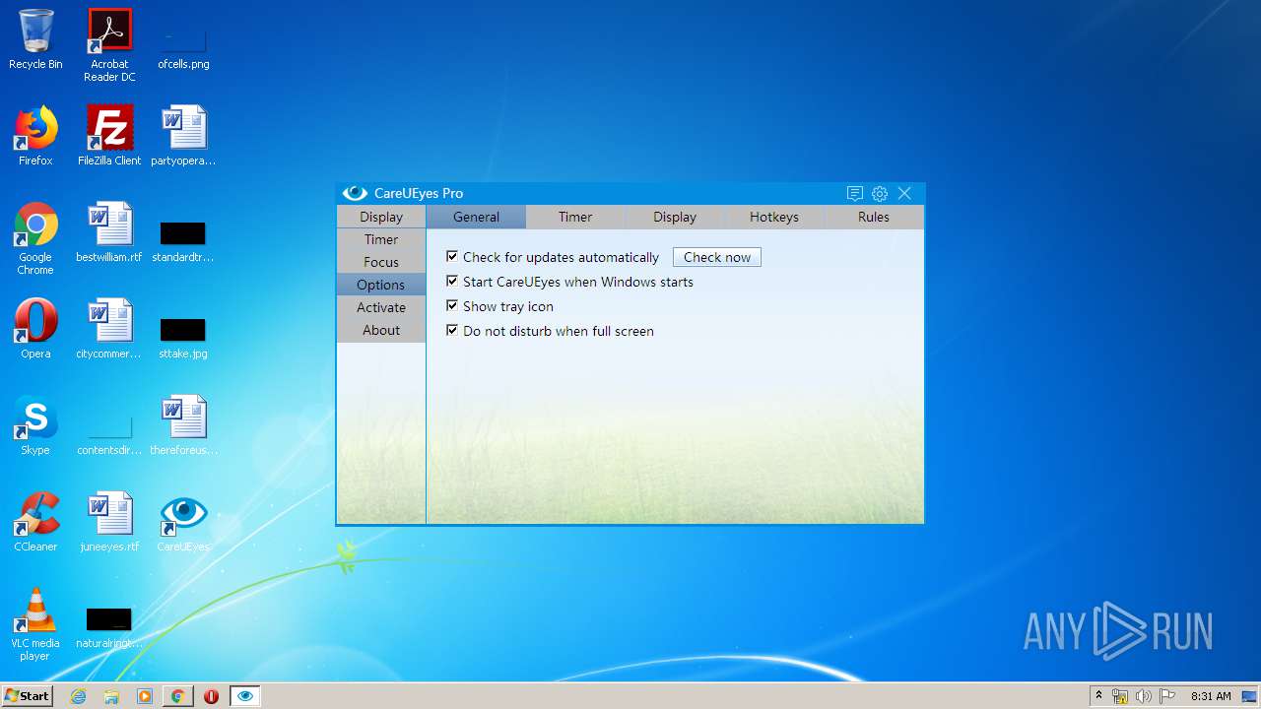Click CareUEyes taskbar button
This screenshot has height=709, width=1261.
(244, 696)
